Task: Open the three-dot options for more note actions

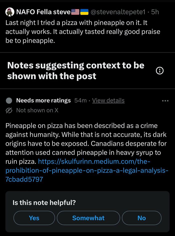Action: point(165,100)
